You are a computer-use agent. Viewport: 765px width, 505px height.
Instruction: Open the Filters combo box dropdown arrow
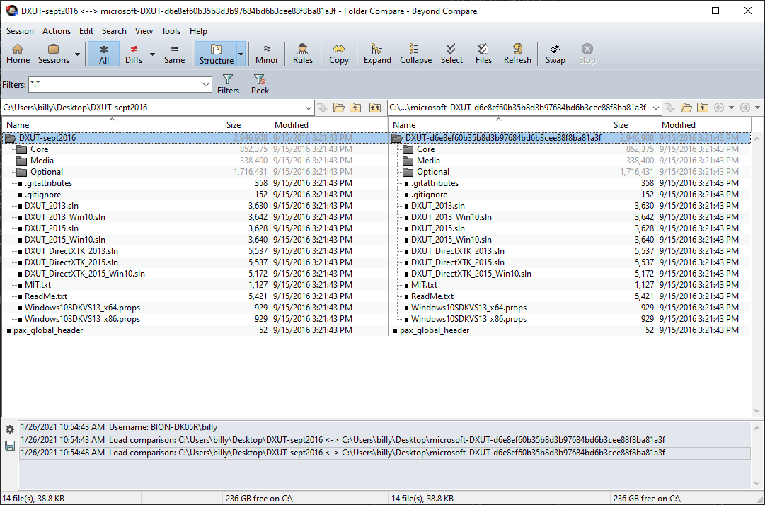[x=206, y=85]
